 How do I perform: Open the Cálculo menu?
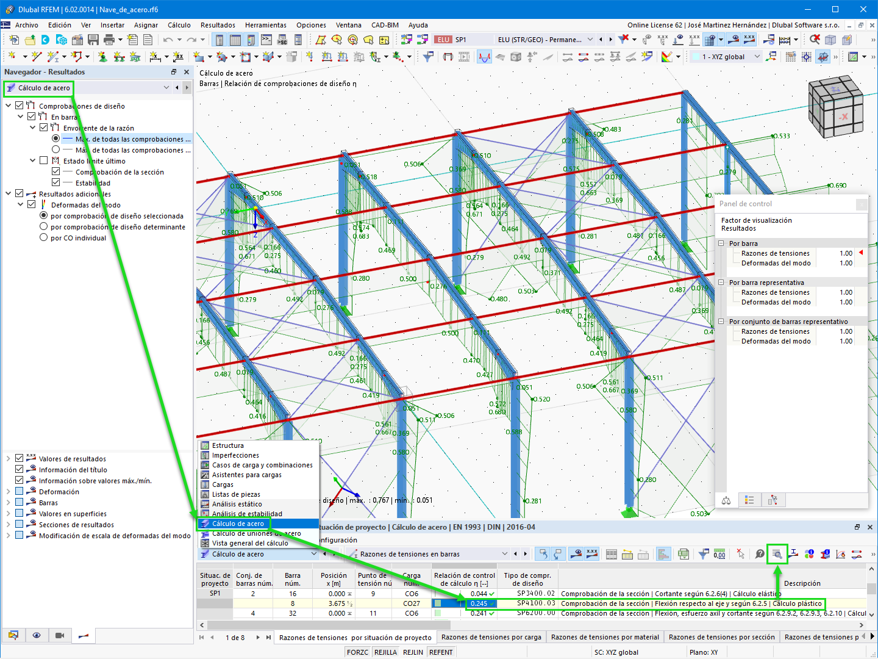pos(179,25)
